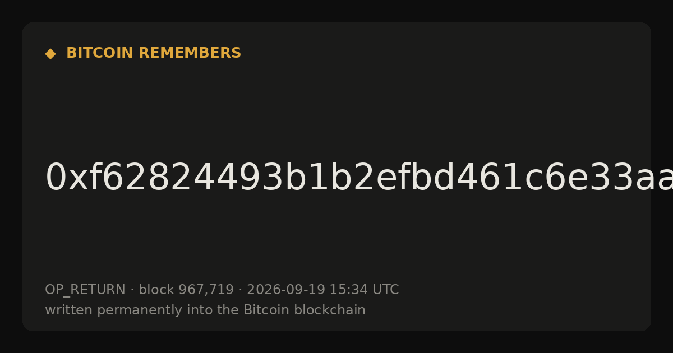This screenshot has height=353, width=673.
Task: Click the word BITCOIN in the header
Action: [100, 53]
